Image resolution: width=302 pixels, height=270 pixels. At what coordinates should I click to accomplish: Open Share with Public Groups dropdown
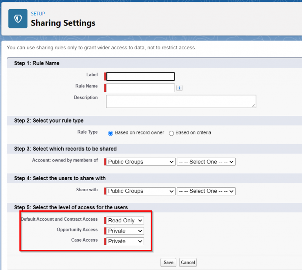141,191
